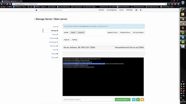Stop the server with the Stop button

[73, 32]
